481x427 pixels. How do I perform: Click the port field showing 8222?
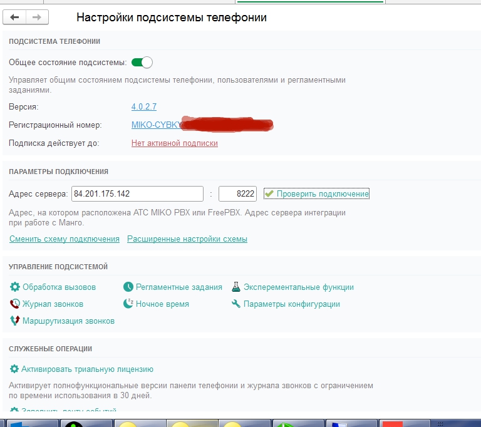click(237, 194)
